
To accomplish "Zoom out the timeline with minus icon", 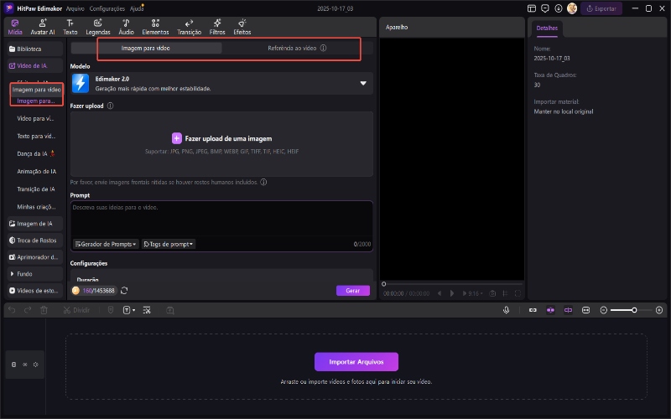I will [603, 310].
